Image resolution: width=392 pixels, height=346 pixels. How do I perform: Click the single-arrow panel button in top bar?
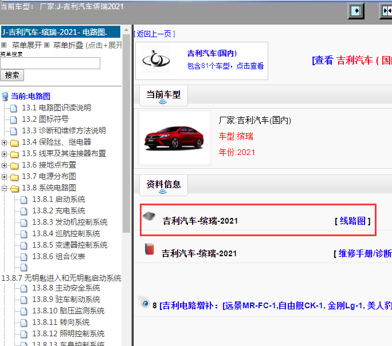click(x=356, y=11)
